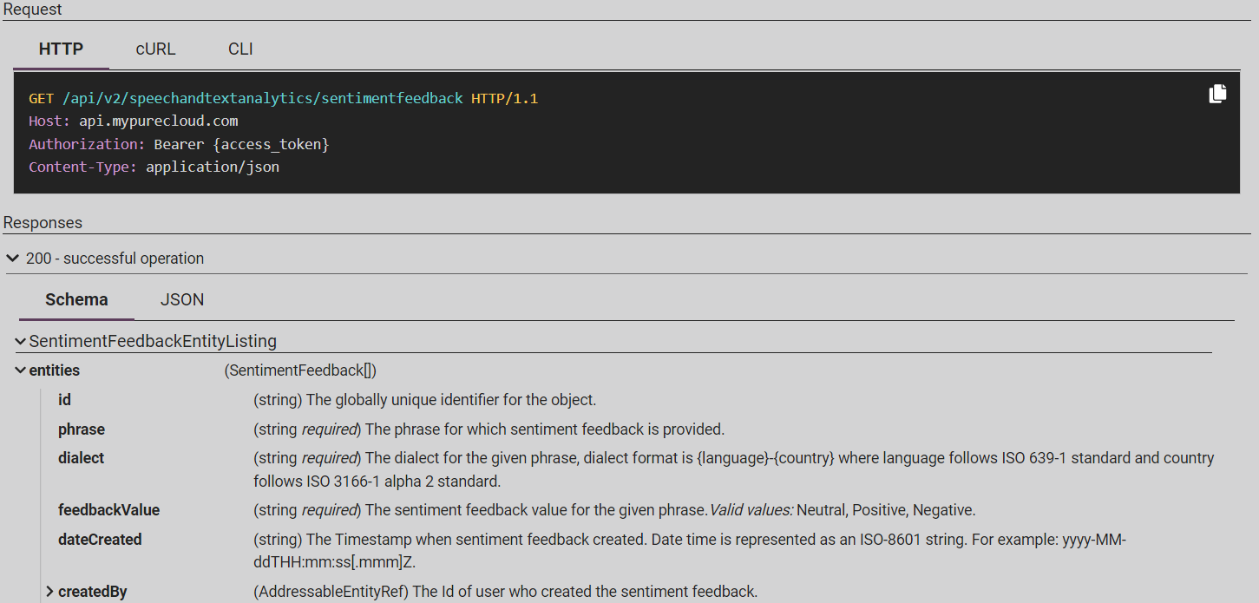Switch to the CLI request tab
The height and width of the screenshot is (603, 1259).
[240, 49]
